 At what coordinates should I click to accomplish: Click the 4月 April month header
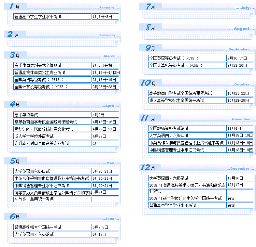click(62, 104)
